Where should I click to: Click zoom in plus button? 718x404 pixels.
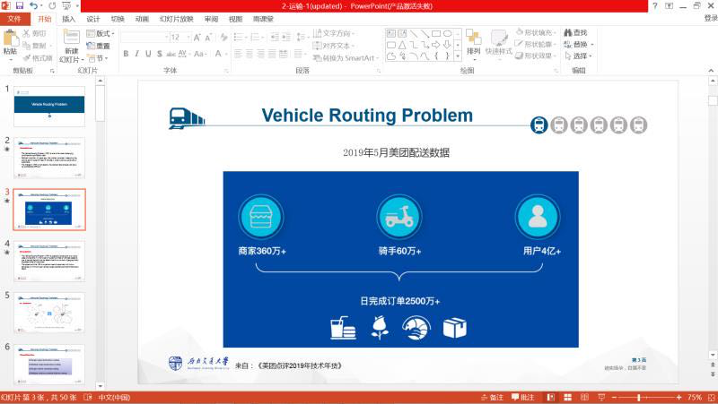click(679, 397)
